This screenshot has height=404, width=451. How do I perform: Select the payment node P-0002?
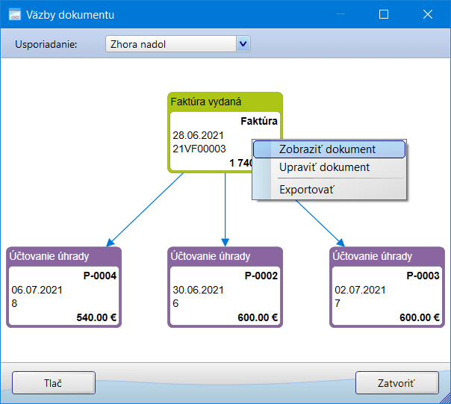point(225,288)
